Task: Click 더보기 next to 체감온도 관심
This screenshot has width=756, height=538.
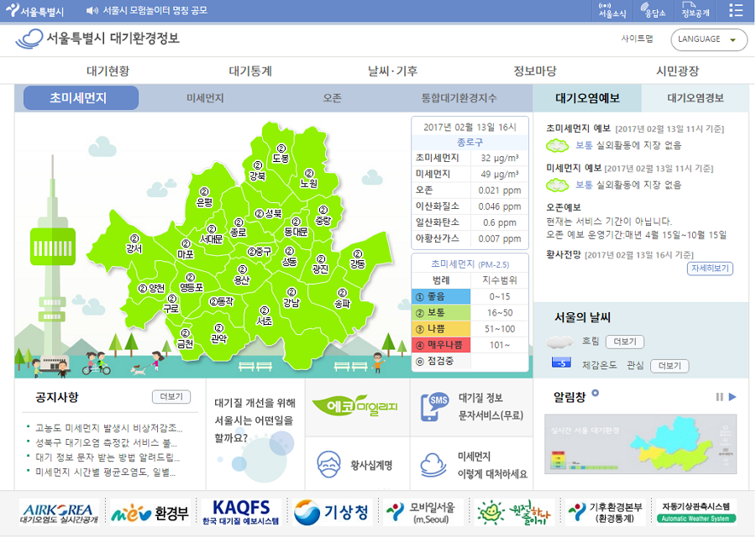Action: (669, 366)
